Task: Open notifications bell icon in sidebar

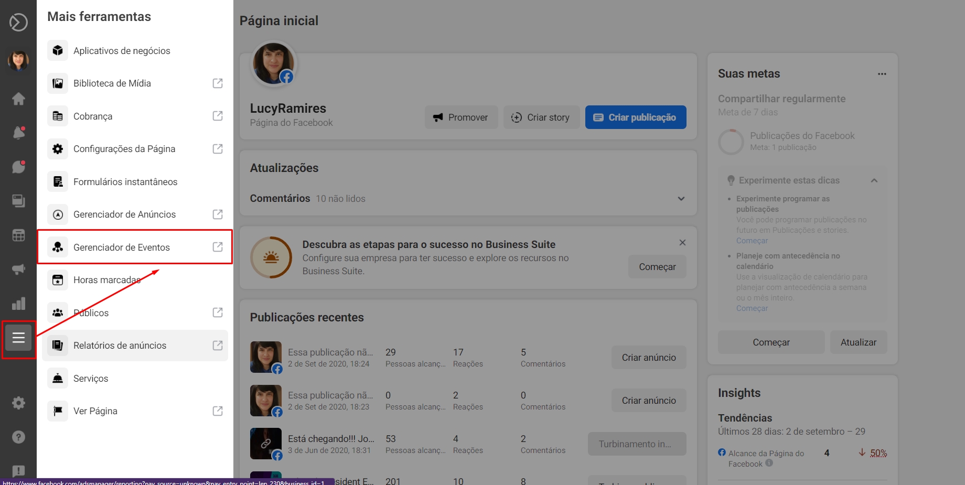Action: [x=18, y=133]
